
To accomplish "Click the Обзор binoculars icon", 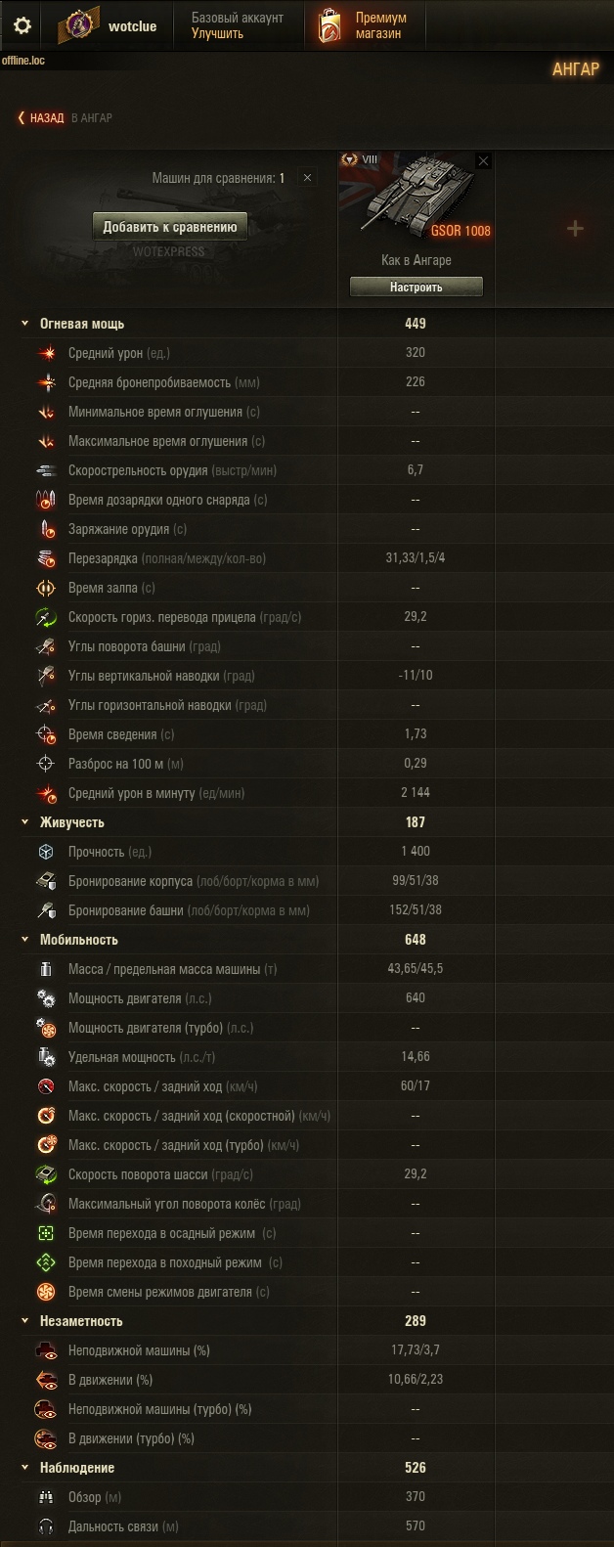I will tap(46, 1497).
